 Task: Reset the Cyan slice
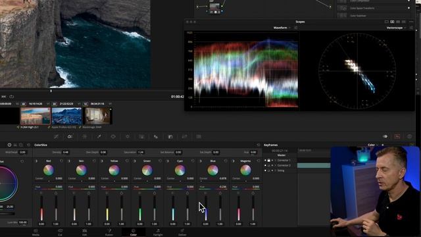[x=193, y=161]
